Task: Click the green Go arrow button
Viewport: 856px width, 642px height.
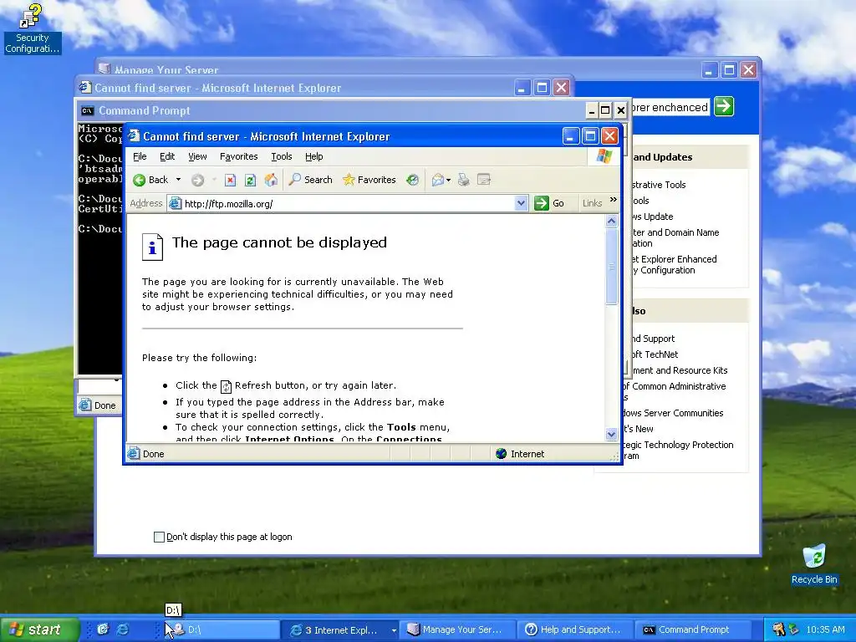Action: click(x=541, y=203)
